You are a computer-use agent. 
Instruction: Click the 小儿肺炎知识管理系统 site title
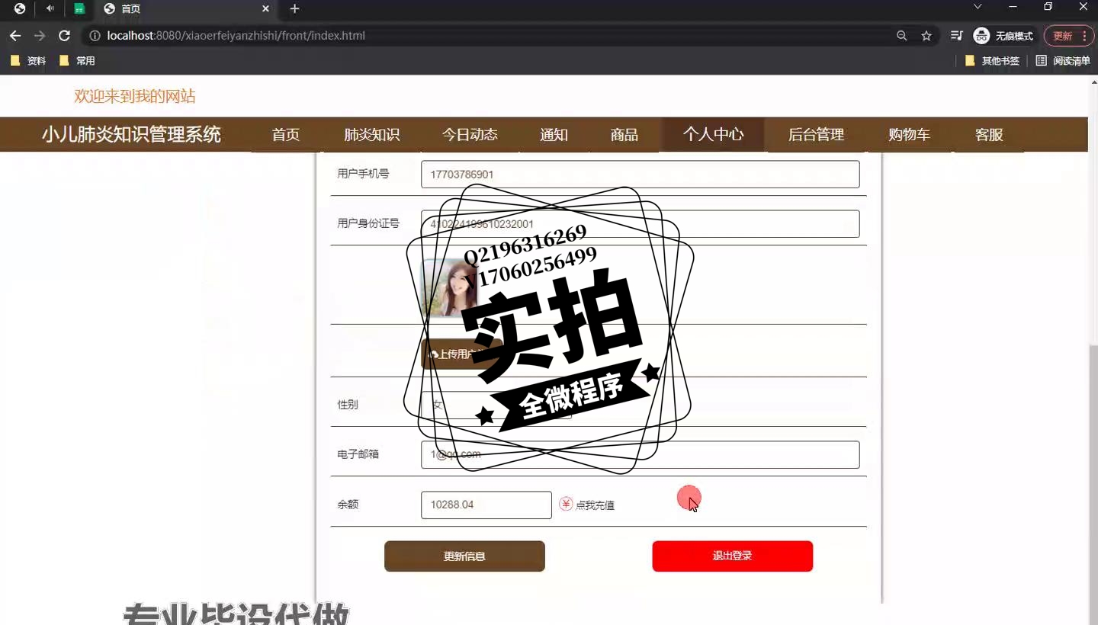click(131, 135)
